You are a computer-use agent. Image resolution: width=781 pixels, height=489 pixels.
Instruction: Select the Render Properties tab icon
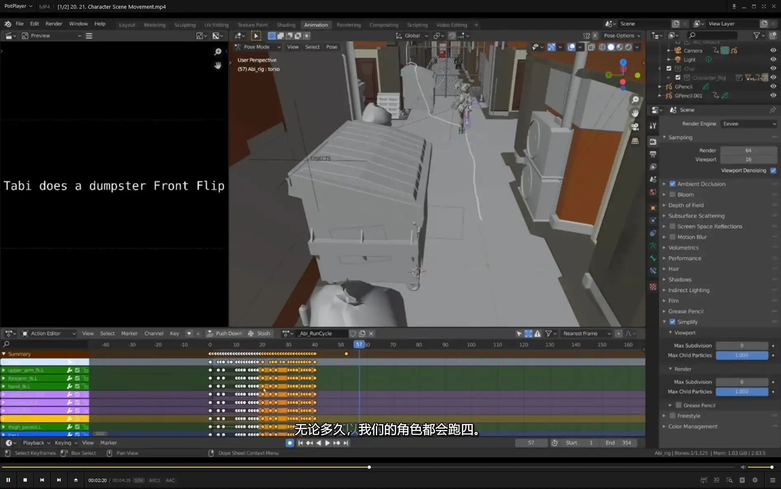tap(653, 141)
